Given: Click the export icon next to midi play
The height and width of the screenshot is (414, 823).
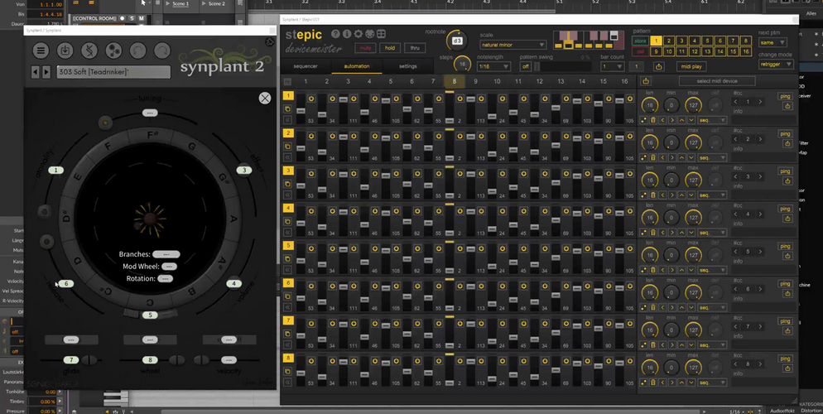Looking at the screenshot, I should (659, 66).
